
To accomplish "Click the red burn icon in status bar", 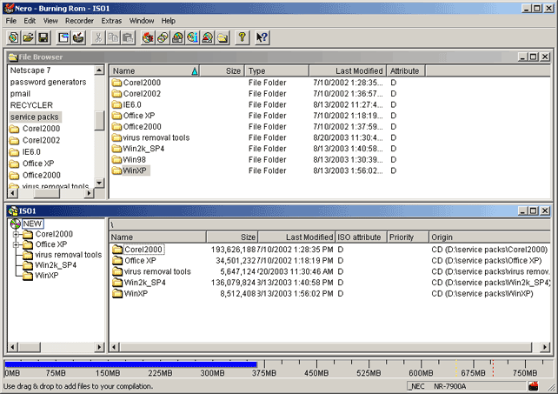I will point(533,386).
